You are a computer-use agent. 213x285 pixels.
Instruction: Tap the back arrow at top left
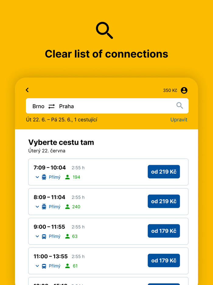[x=27, y=90]
